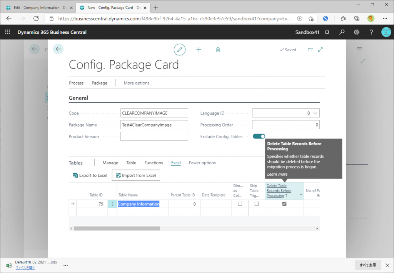Click the pencil edit icon
The width and height of the screenshot is (394, 273).
[x=180, y=50]
